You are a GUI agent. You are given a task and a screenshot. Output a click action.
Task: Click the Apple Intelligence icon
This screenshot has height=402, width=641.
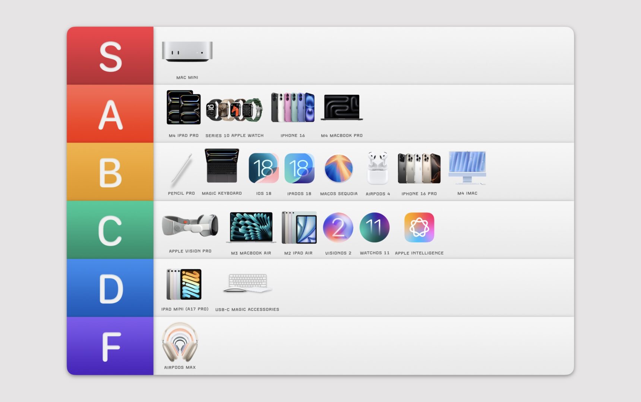coord(419,227)
